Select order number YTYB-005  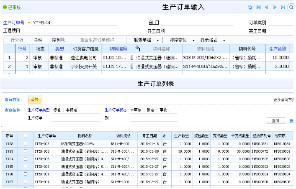click(x=46, y=151)
